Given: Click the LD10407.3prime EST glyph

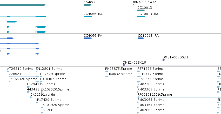Looking at the screenshot, I should [41, 82].
